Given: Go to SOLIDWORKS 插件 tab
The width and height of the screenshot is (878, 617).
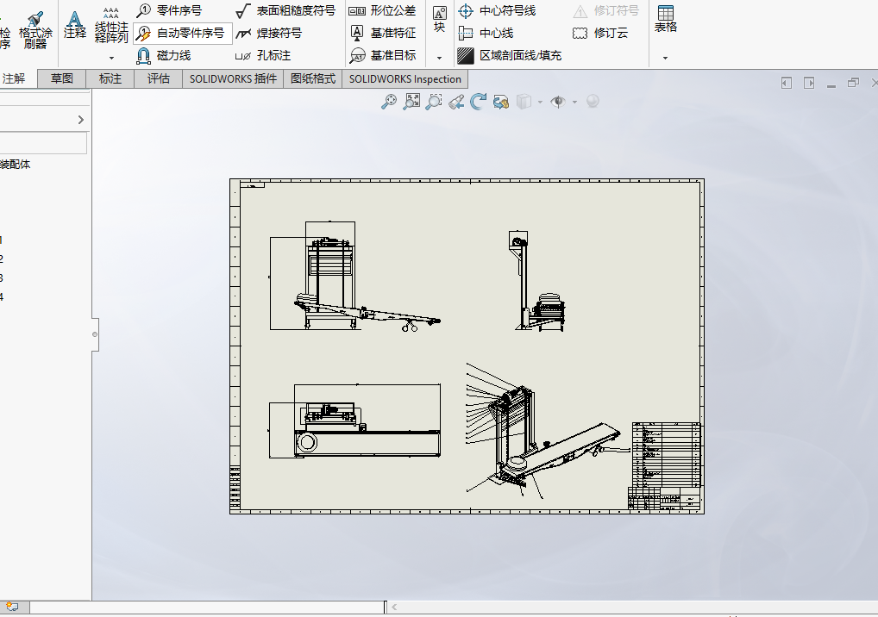Looking at the screenshot, I should (x=233, y=79).
